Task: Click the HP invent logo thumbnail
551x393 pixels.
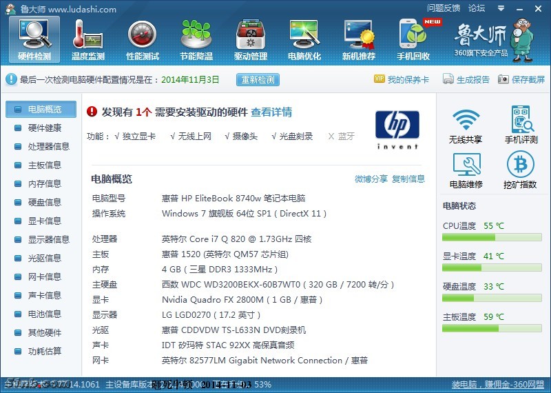Action: click(397, 129)
